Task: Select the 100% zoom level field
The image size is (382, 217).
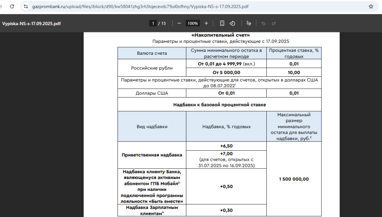Action: pyautogui.click(x=193, y=23)
